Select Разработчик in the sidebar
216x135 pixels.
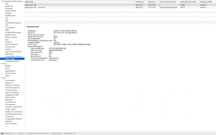pos(10,102)
